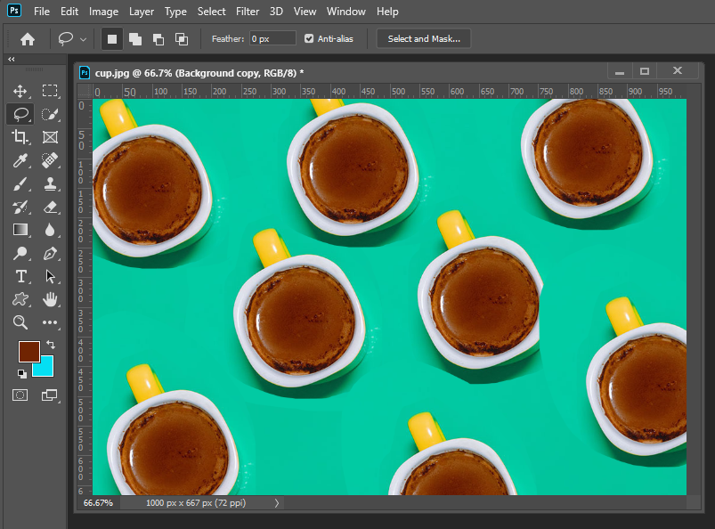Viewport: 715px width, 529px height.
Task: Pick the Crop tool
Action: coord(20,137)
